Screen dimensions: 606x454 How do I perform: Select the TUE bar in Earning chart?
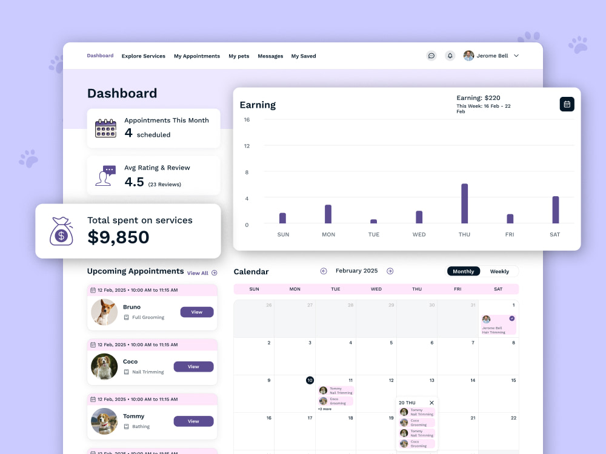click(374, 221)
